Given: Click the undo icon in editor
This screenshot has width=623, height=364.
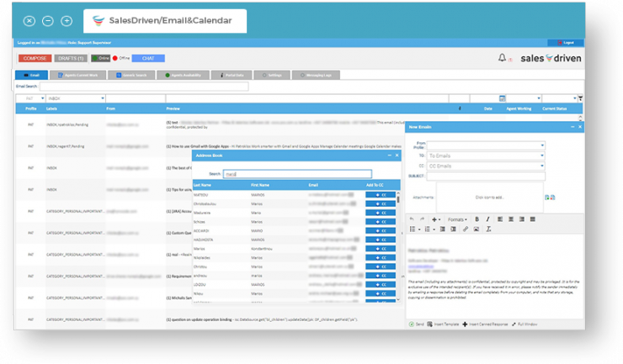Looking at the screenshot, I should coord(412,219).
